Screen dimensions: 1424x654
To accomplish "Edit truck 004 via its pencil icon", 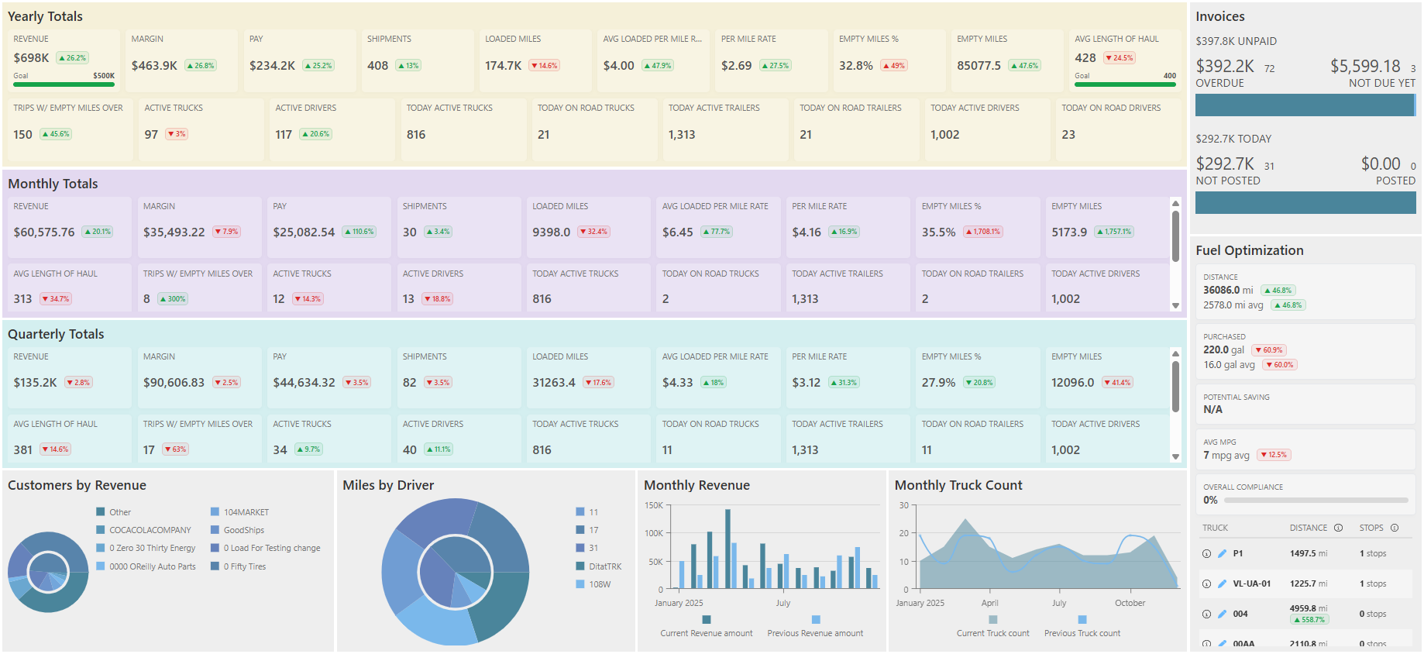I will click(x=1222, y=614).
